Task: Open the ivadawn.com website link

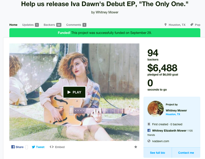Action: (160, 141)
